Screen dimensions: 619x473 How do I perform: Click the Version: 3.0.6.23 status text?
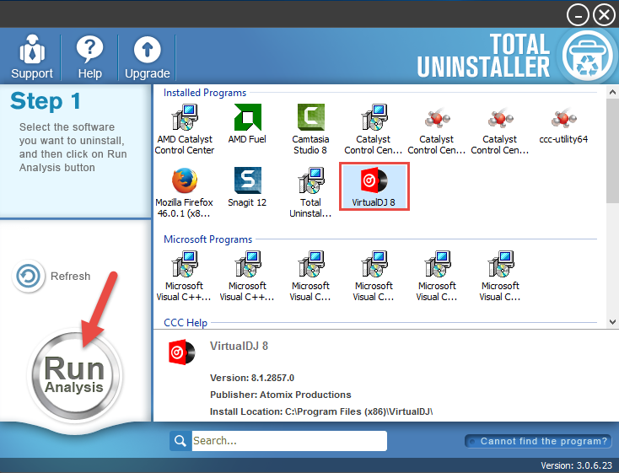tap(576, 465)
